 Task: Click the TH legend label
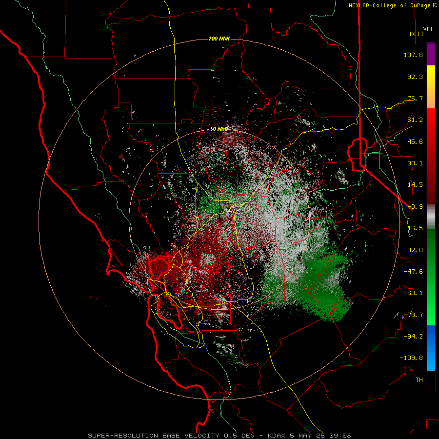tap(419, 380)
